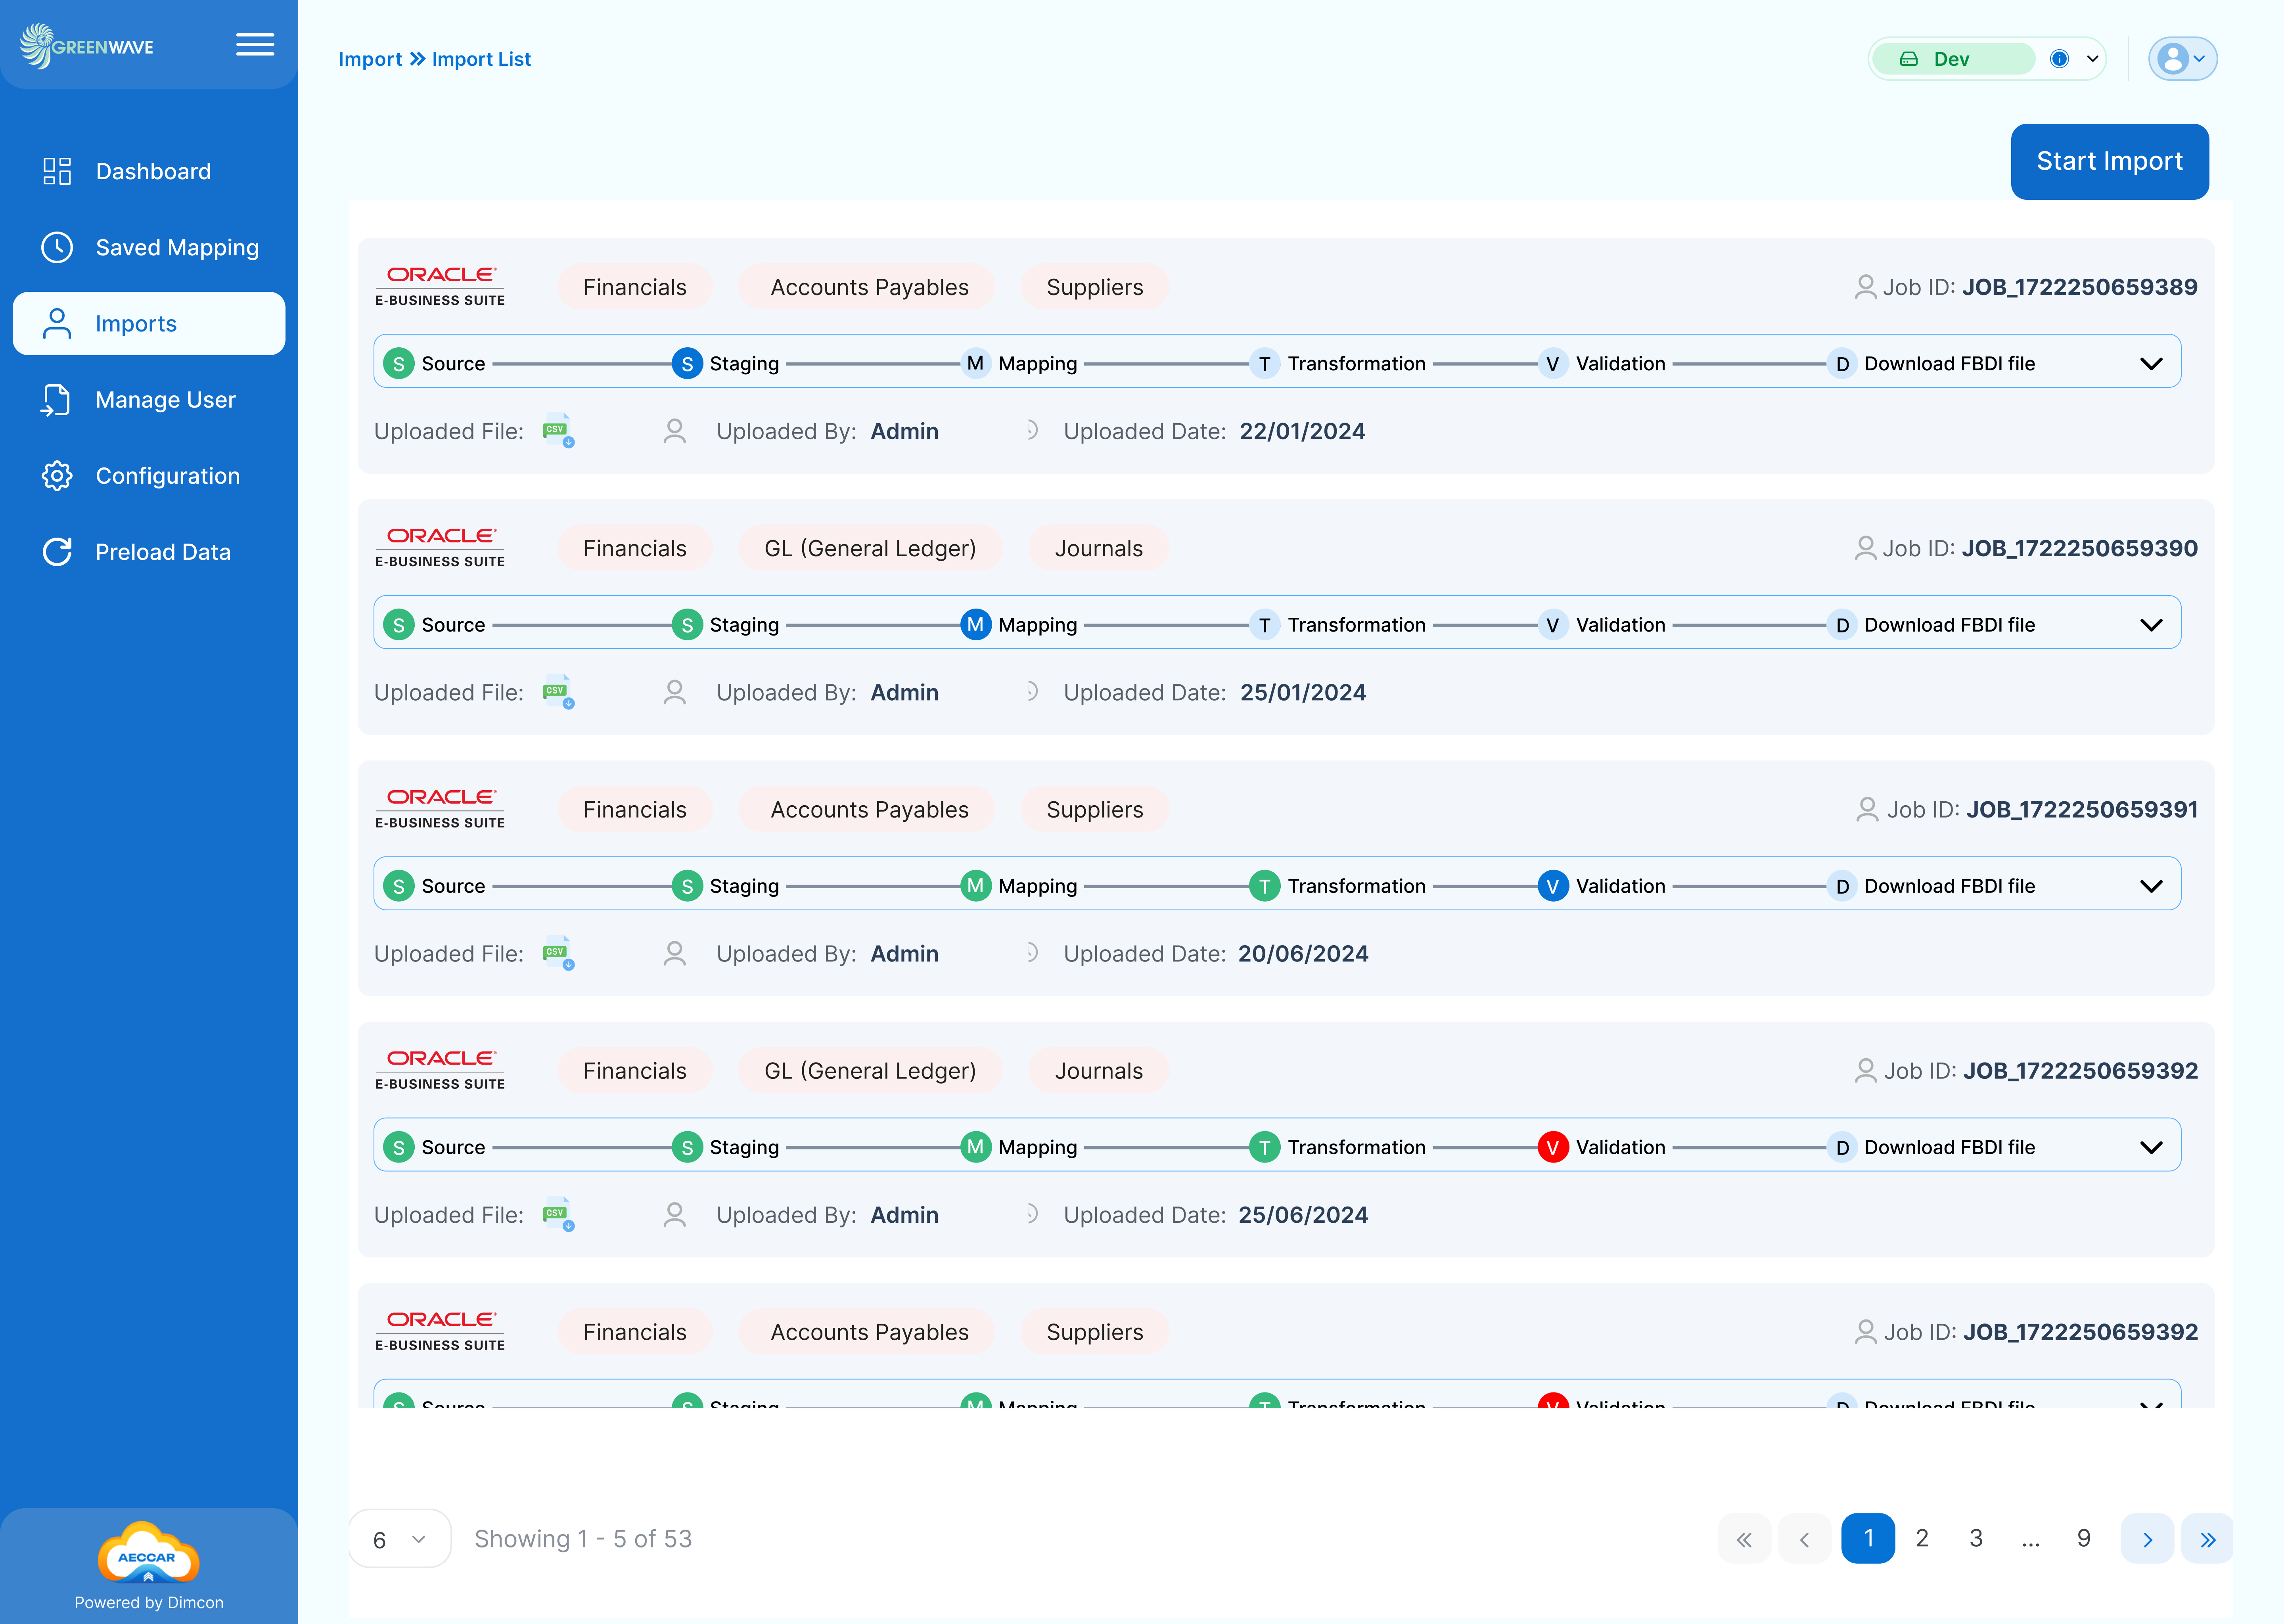The width and height of the screenshot is (2284, 1624).
Task: Click blue Mapping step in job 390
Action: [975, 624]
